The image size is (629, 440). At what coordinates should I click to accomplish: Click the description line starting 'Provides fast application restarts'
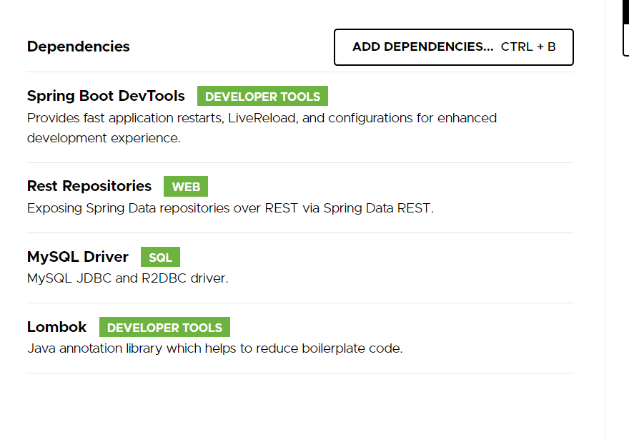point(262,118)
